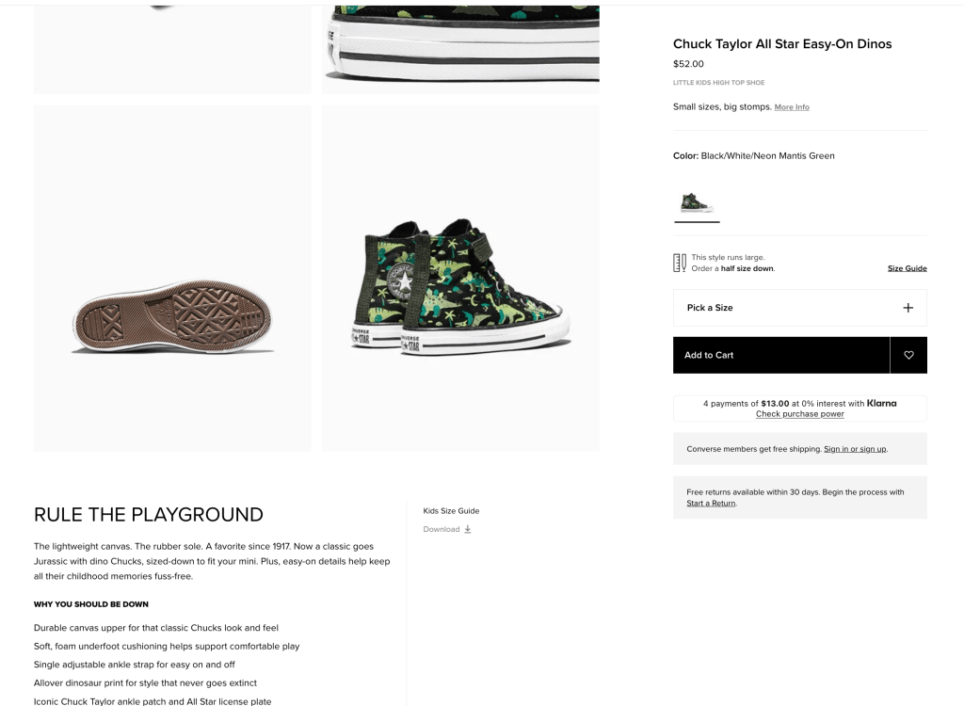The image size is (964, 706).
Task: Click the Klarna logo
Action: click(x=881, y=403)
